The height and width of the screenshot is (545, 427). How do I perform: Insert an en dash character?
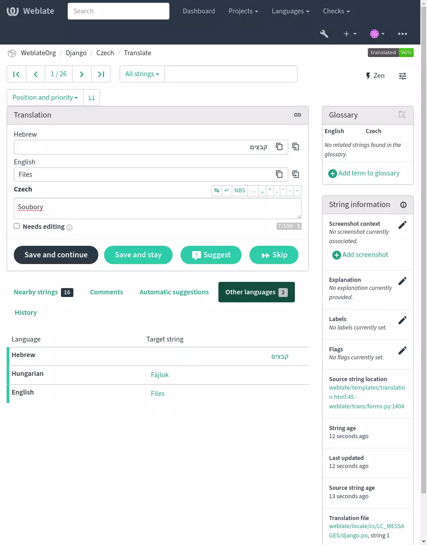click(298, 191)
